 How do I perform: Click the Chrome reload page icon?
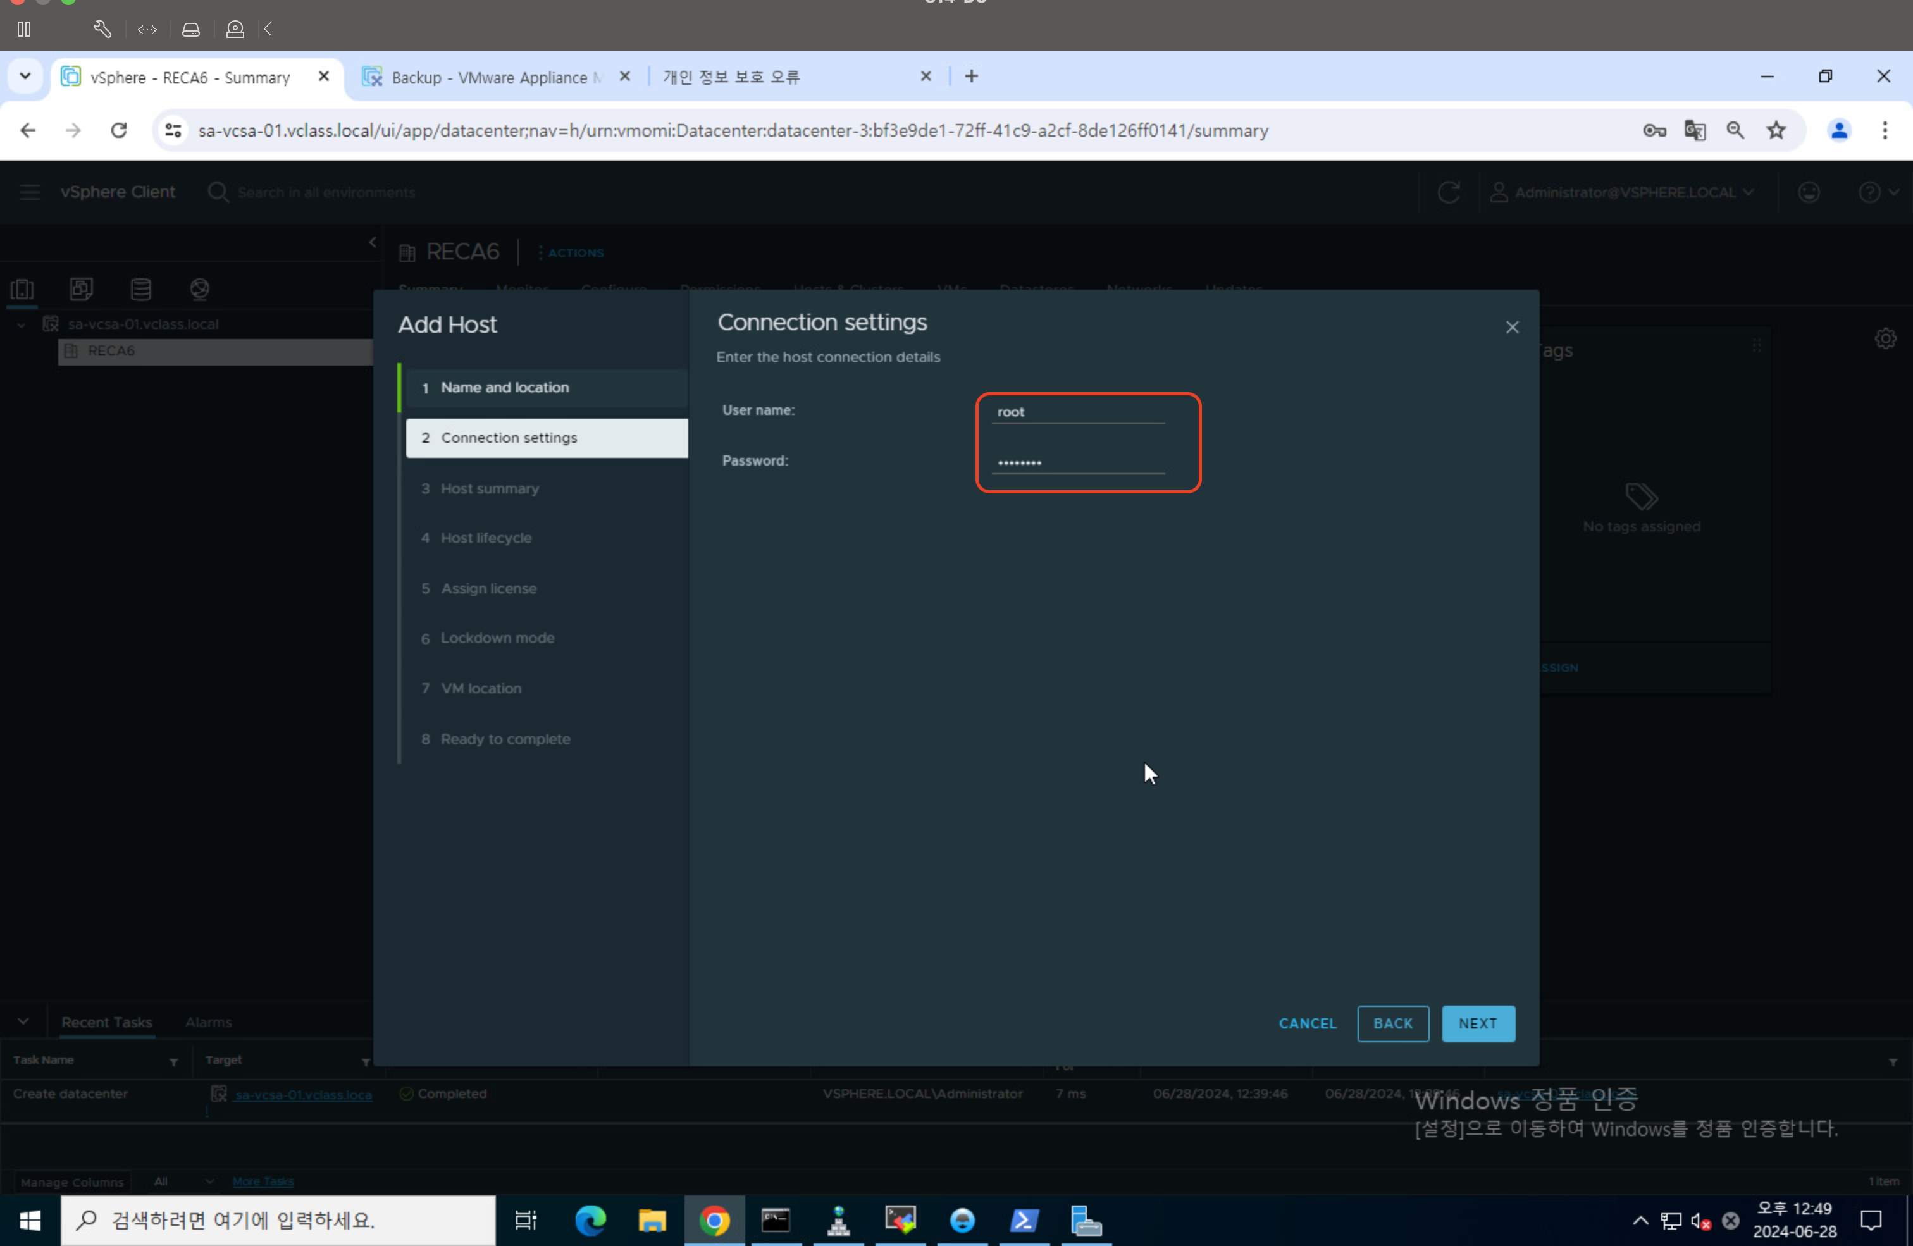pyautogui.click(x=119, y=130)
